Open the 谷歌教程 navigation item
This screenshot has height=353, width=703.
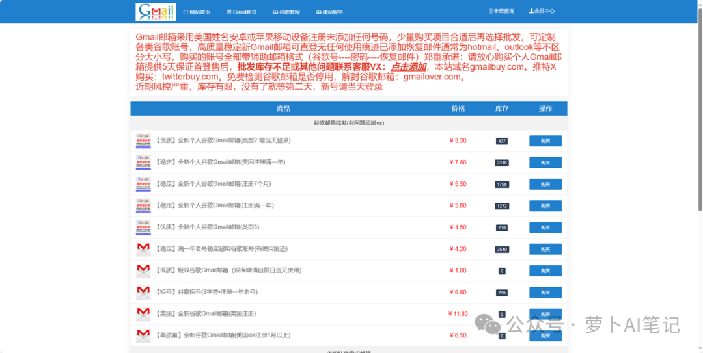pyautogui.click(x=286, y=12)
